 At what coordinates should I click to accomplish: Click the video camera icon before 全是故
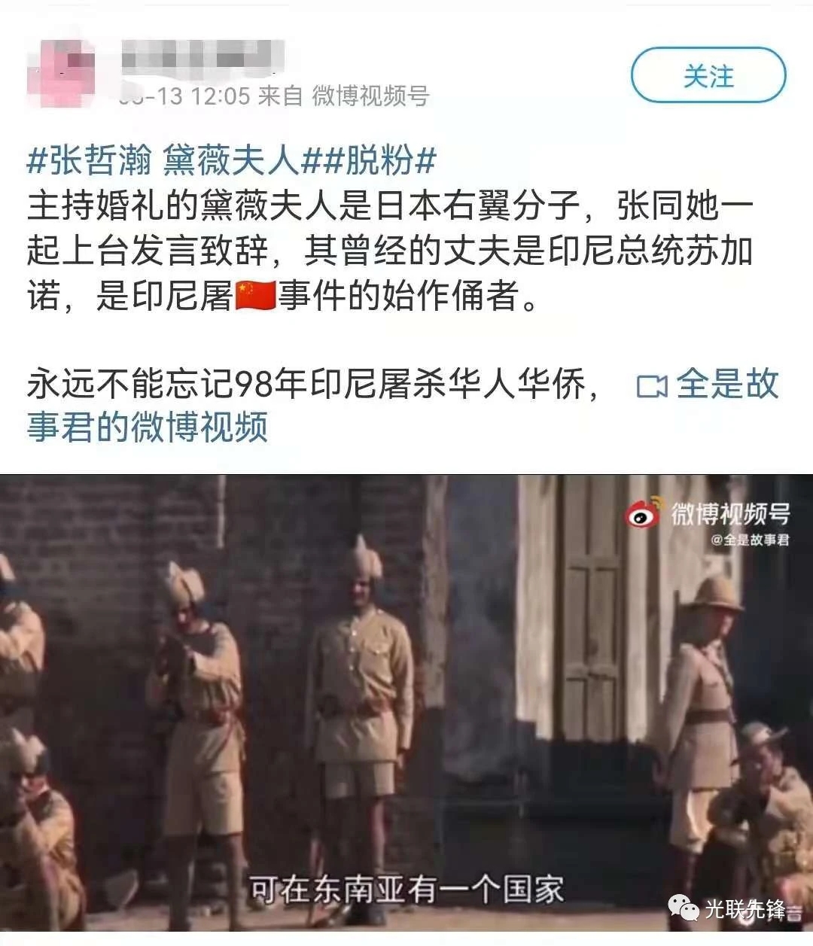(652, 386)
